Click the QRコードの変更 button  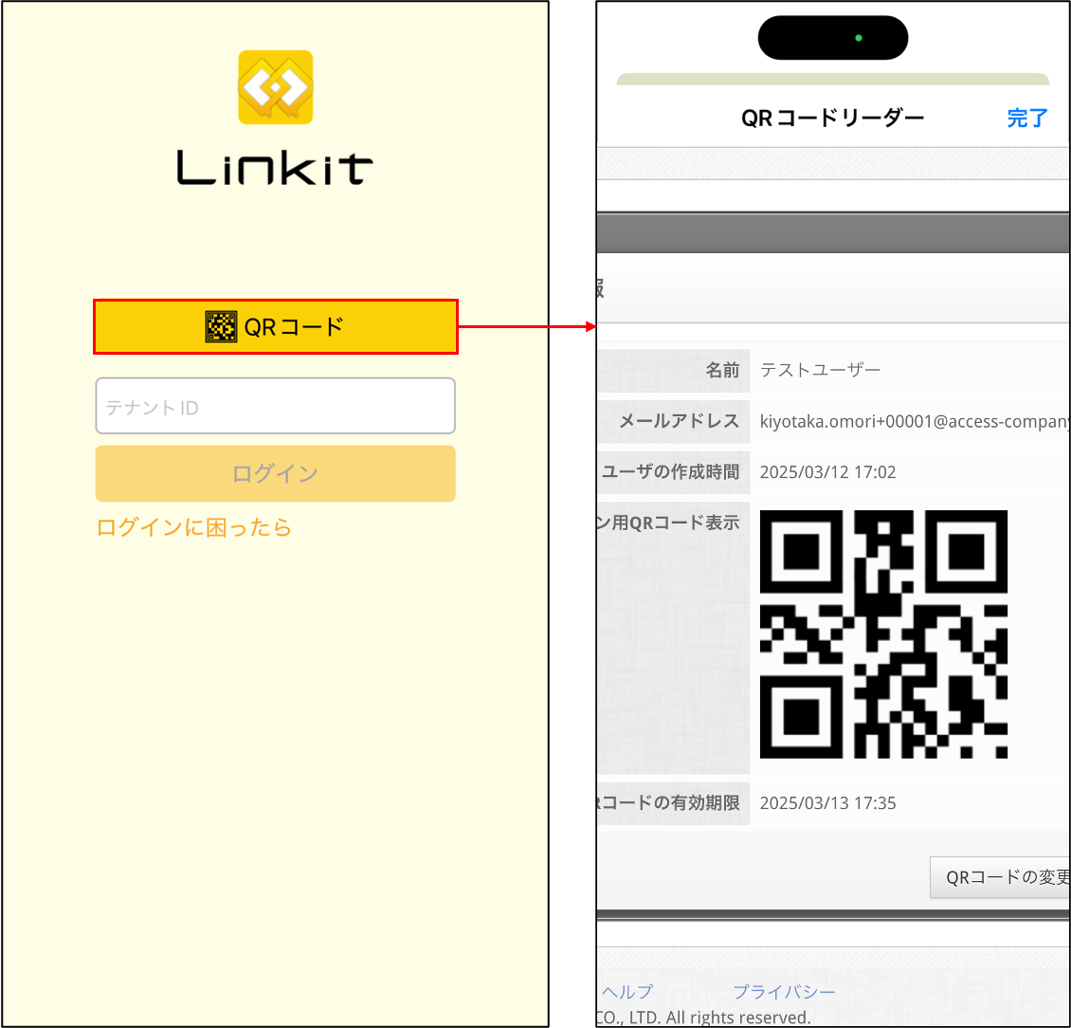tap(1001, 877)
